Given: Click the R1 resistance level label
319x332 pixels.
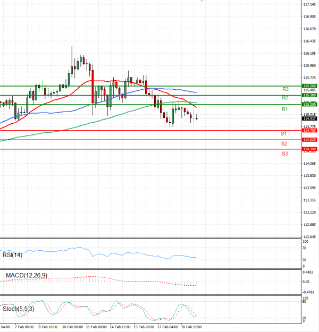Looking at the screenshot, I should 284,109.
